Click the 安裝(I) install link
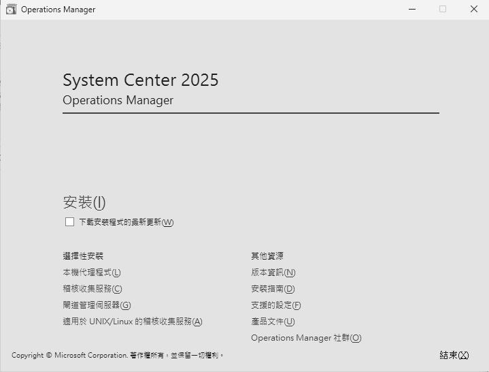The width and height of the screenshot is (489, 372). [x=84, y=202]
